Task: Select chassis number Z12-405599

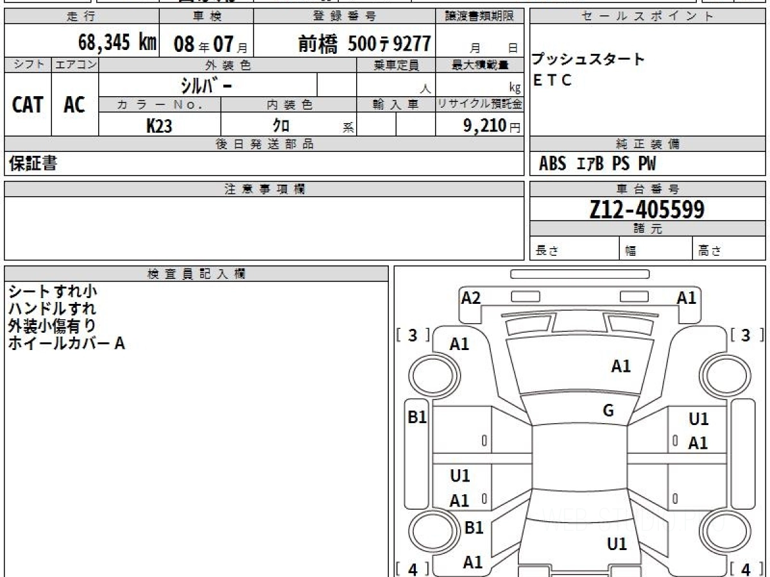Action: point(647,209)
